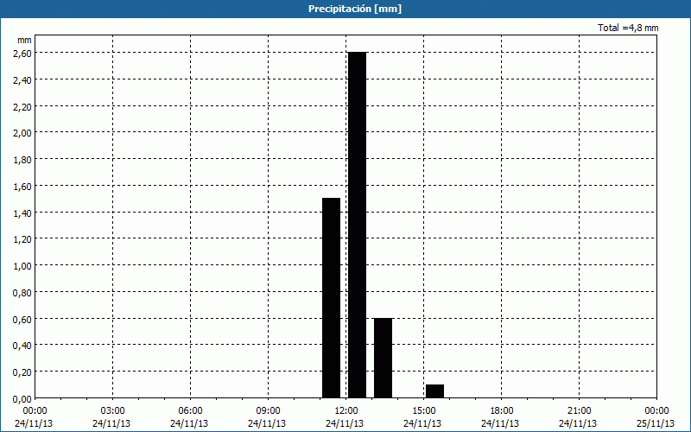Click the 15:00 time label
This screenshot has width=691, height=432.
(424, 411)
